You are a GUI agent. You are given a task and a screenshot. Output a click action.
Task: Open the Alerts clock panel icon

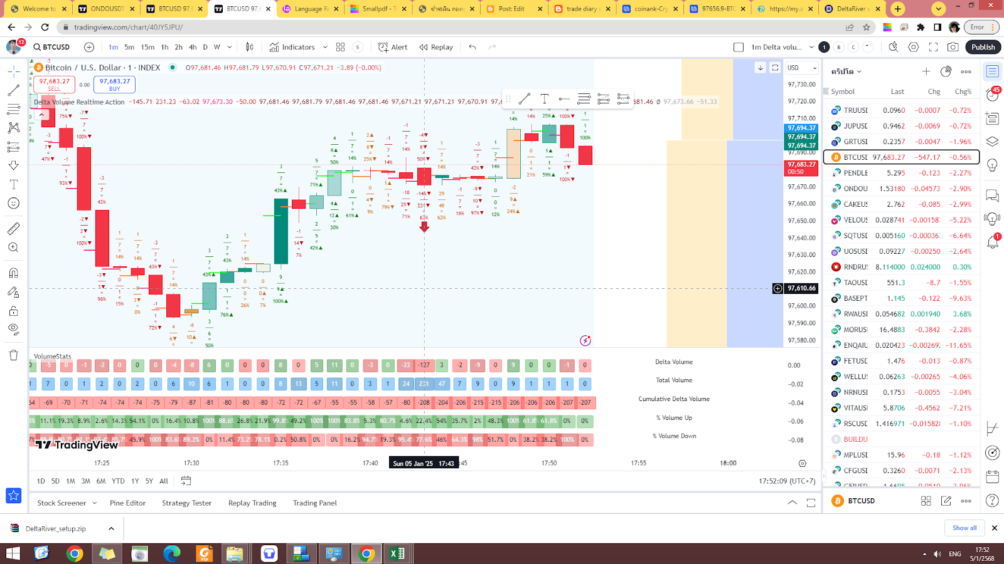992,95
